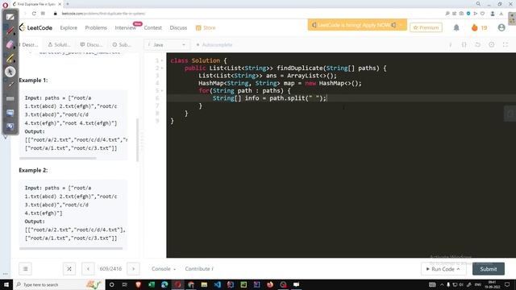Open browser search icon in title bar
This screenshot has width=516, height=290.
[478, 4]
